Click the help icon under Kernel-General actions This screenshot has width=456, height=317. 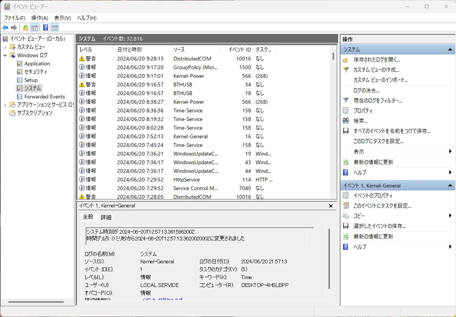[x=346, y=247]
